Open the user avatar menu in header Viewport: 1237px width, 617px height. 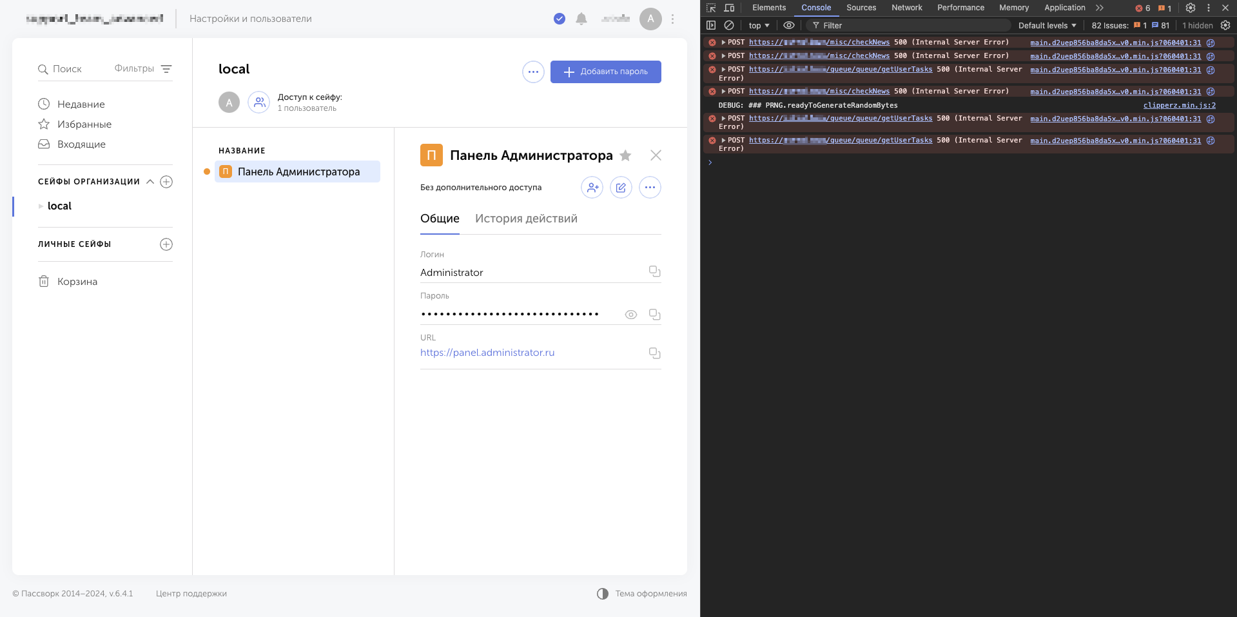pyautogui.click(x=650, y=19)
